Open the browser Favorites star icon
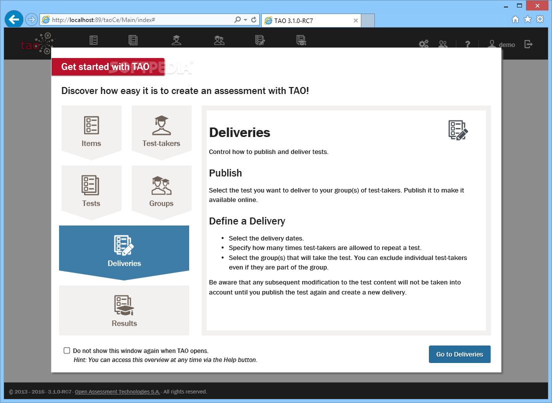Viewport: 552px width, 403px height. [527, 19]
